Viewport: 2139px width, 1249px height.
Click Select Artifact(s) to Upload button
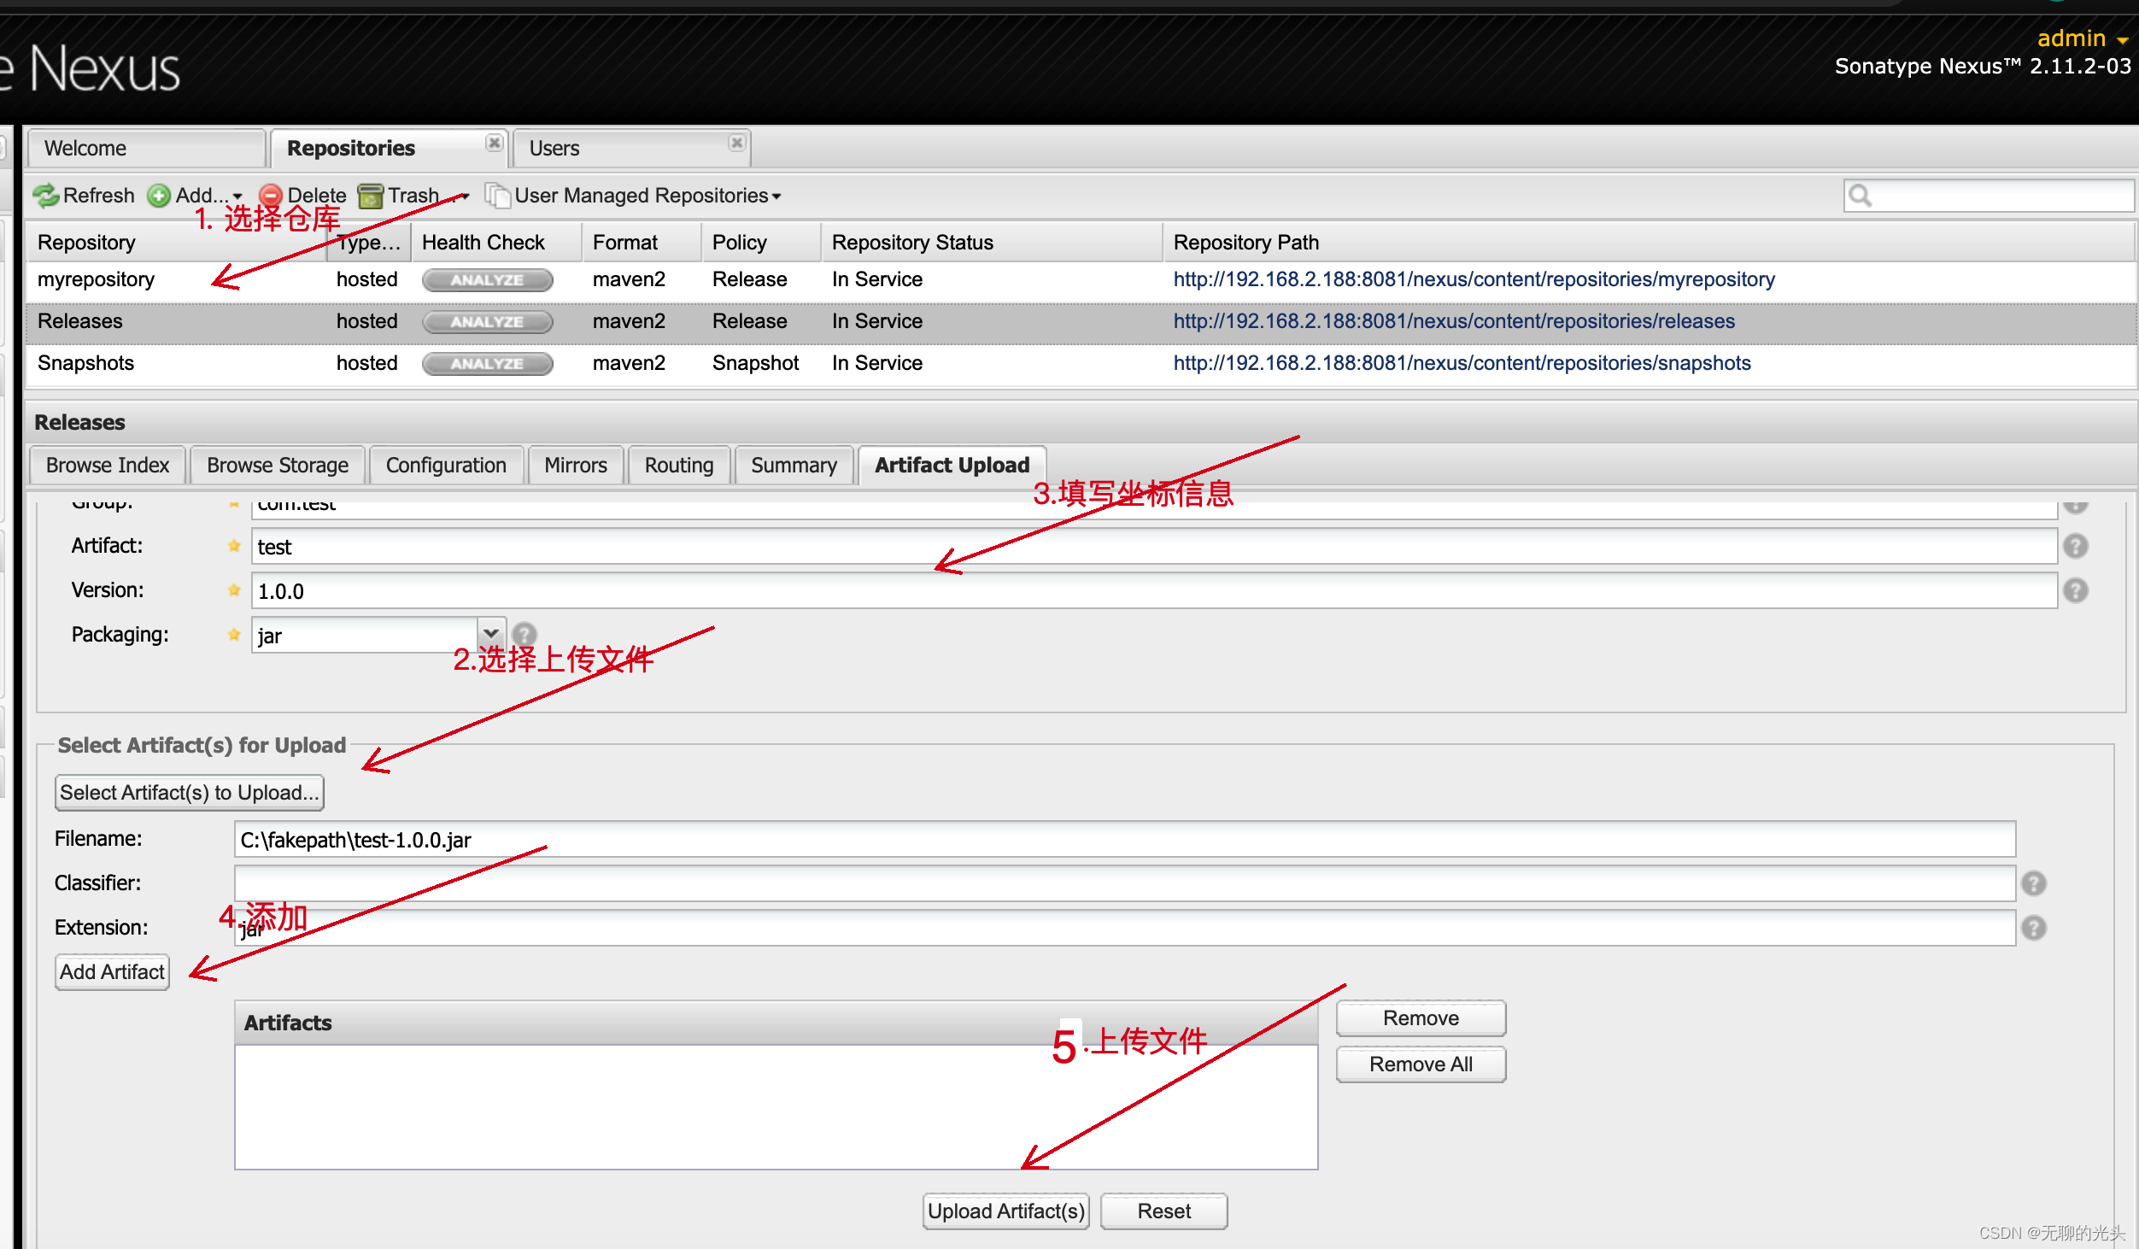coord(190,793)
